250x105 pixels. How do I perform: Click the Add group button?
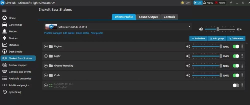(217, 38)
